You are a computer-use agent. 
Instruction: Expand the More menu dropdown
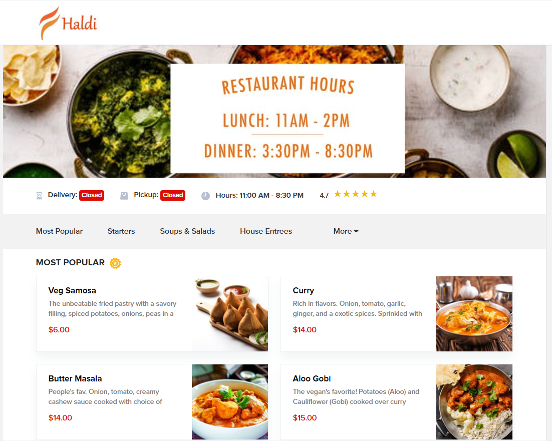pos(346,231)
